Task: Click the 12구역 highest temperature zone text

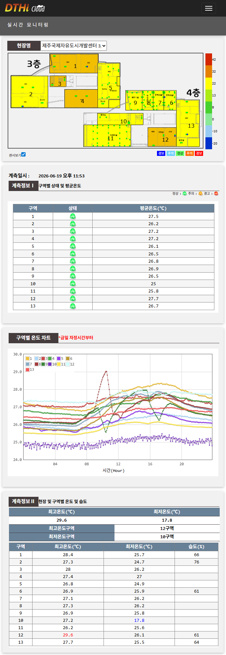Action: click(x=167, y=528)
